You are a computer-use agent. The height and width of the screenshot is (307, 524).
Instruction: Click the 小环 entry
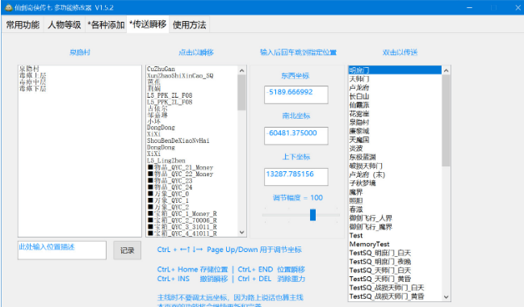pyautogui.click(x=154, y=121)
